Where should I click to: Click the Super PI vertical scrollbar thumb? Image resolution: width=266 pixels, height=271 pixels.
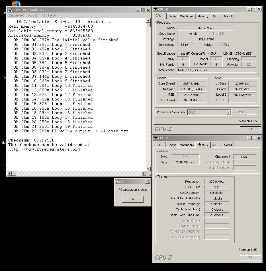(148, 25)
